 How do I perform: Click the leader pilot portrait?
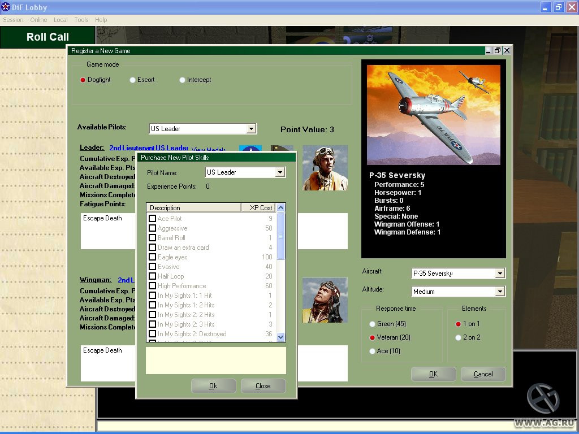tap(325, 168)
